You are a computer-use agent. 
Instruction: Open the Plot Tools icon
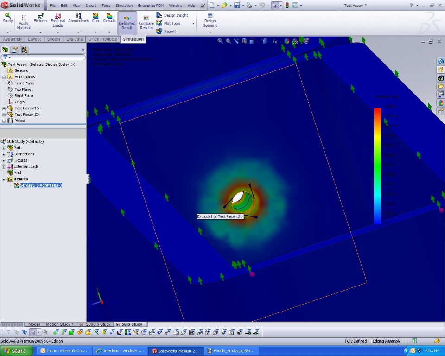click(x=159, y=23)
